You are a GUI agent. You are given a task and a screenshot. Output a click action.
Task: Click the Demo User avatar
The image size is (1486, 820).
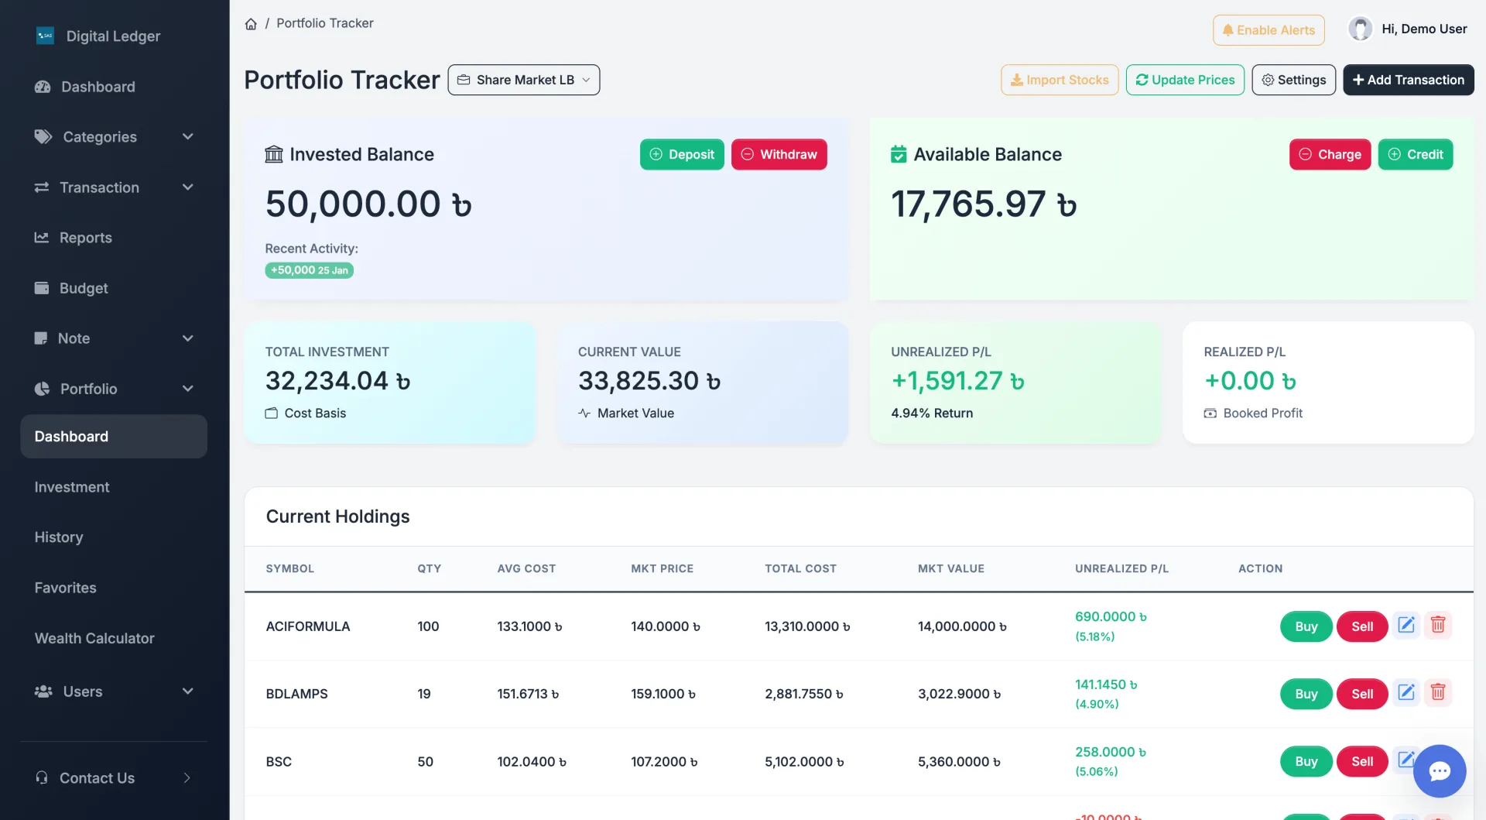(x=1360, y=29)
